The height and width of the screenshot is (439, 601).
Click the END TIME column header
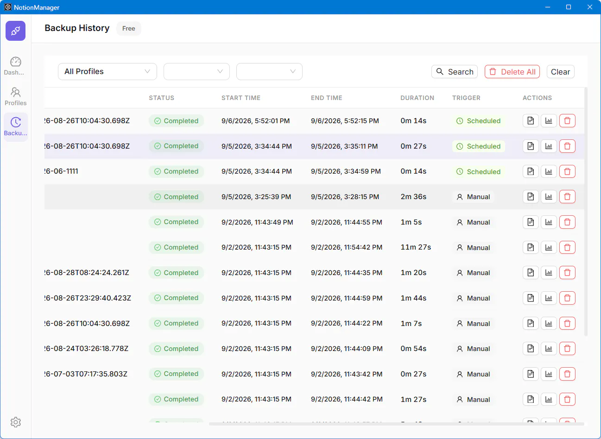pyautogui.click(x=327, y=98)
